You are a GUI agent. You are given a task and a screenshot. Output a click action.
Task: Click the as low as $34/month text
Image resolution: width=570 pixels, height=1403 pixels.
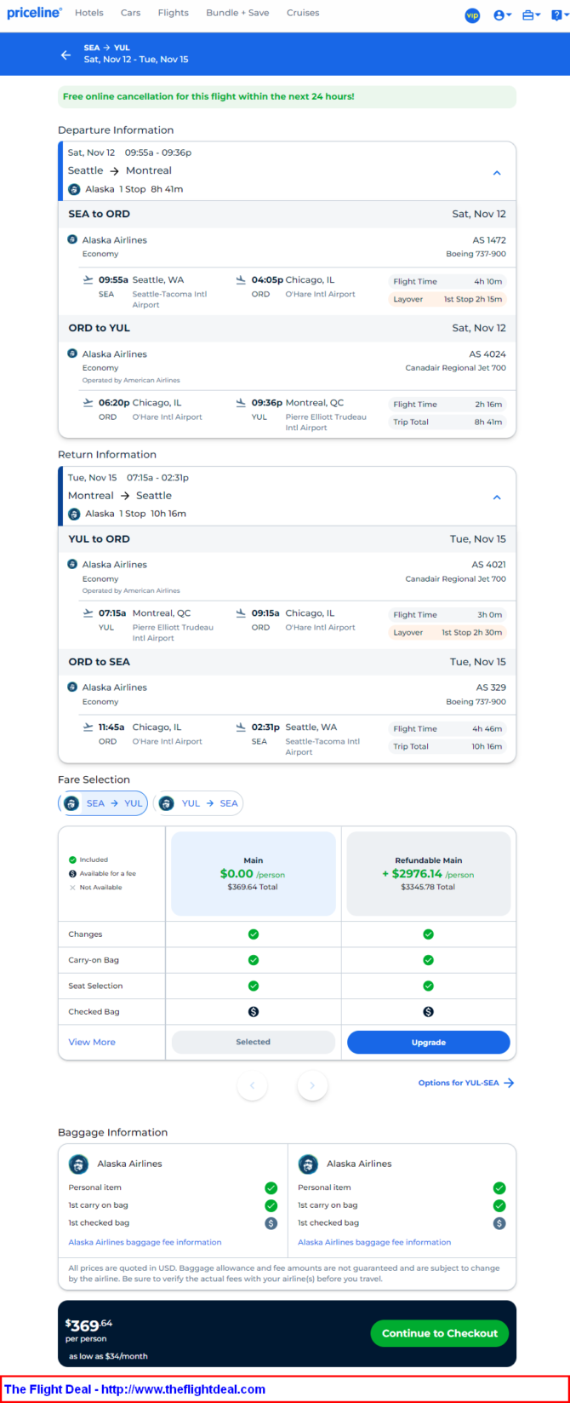[x=108, y=1356]
